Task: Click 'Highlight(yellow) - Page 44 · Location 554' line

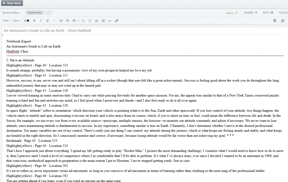Action: [x=37, y=146]
